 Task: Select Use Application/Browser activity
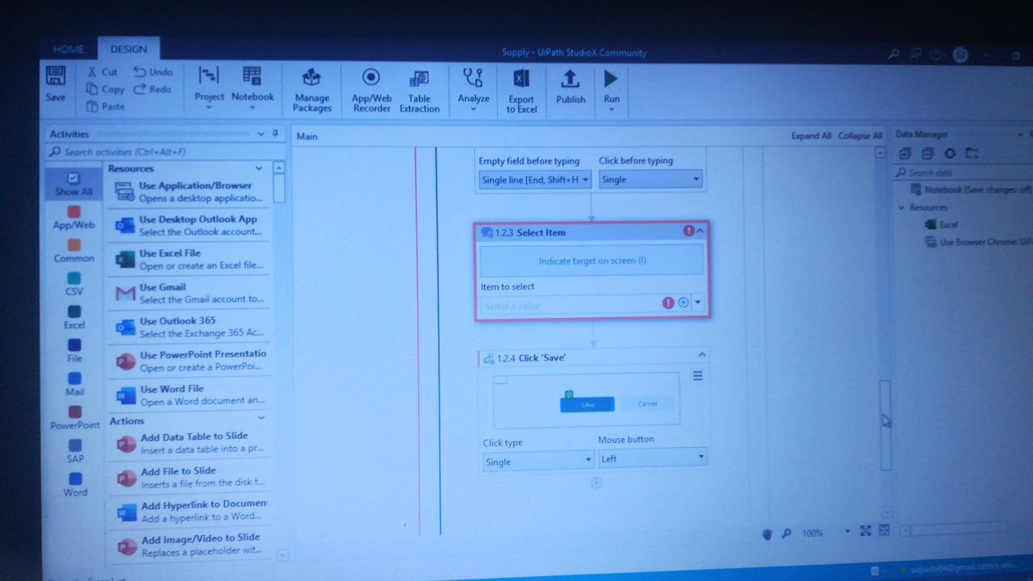click(189, 191)
